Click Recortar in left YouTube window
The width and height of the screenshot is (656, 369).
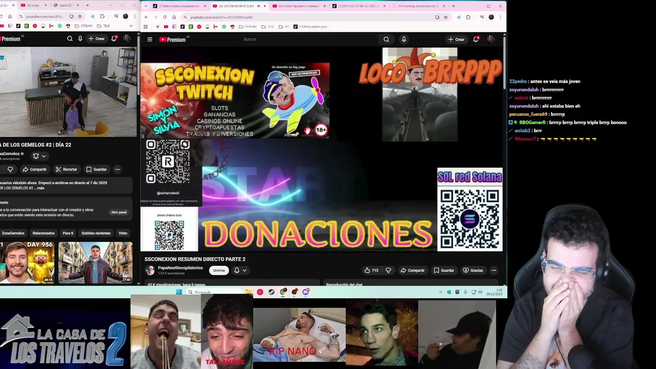pyautogui.click(x=66, y=170)
